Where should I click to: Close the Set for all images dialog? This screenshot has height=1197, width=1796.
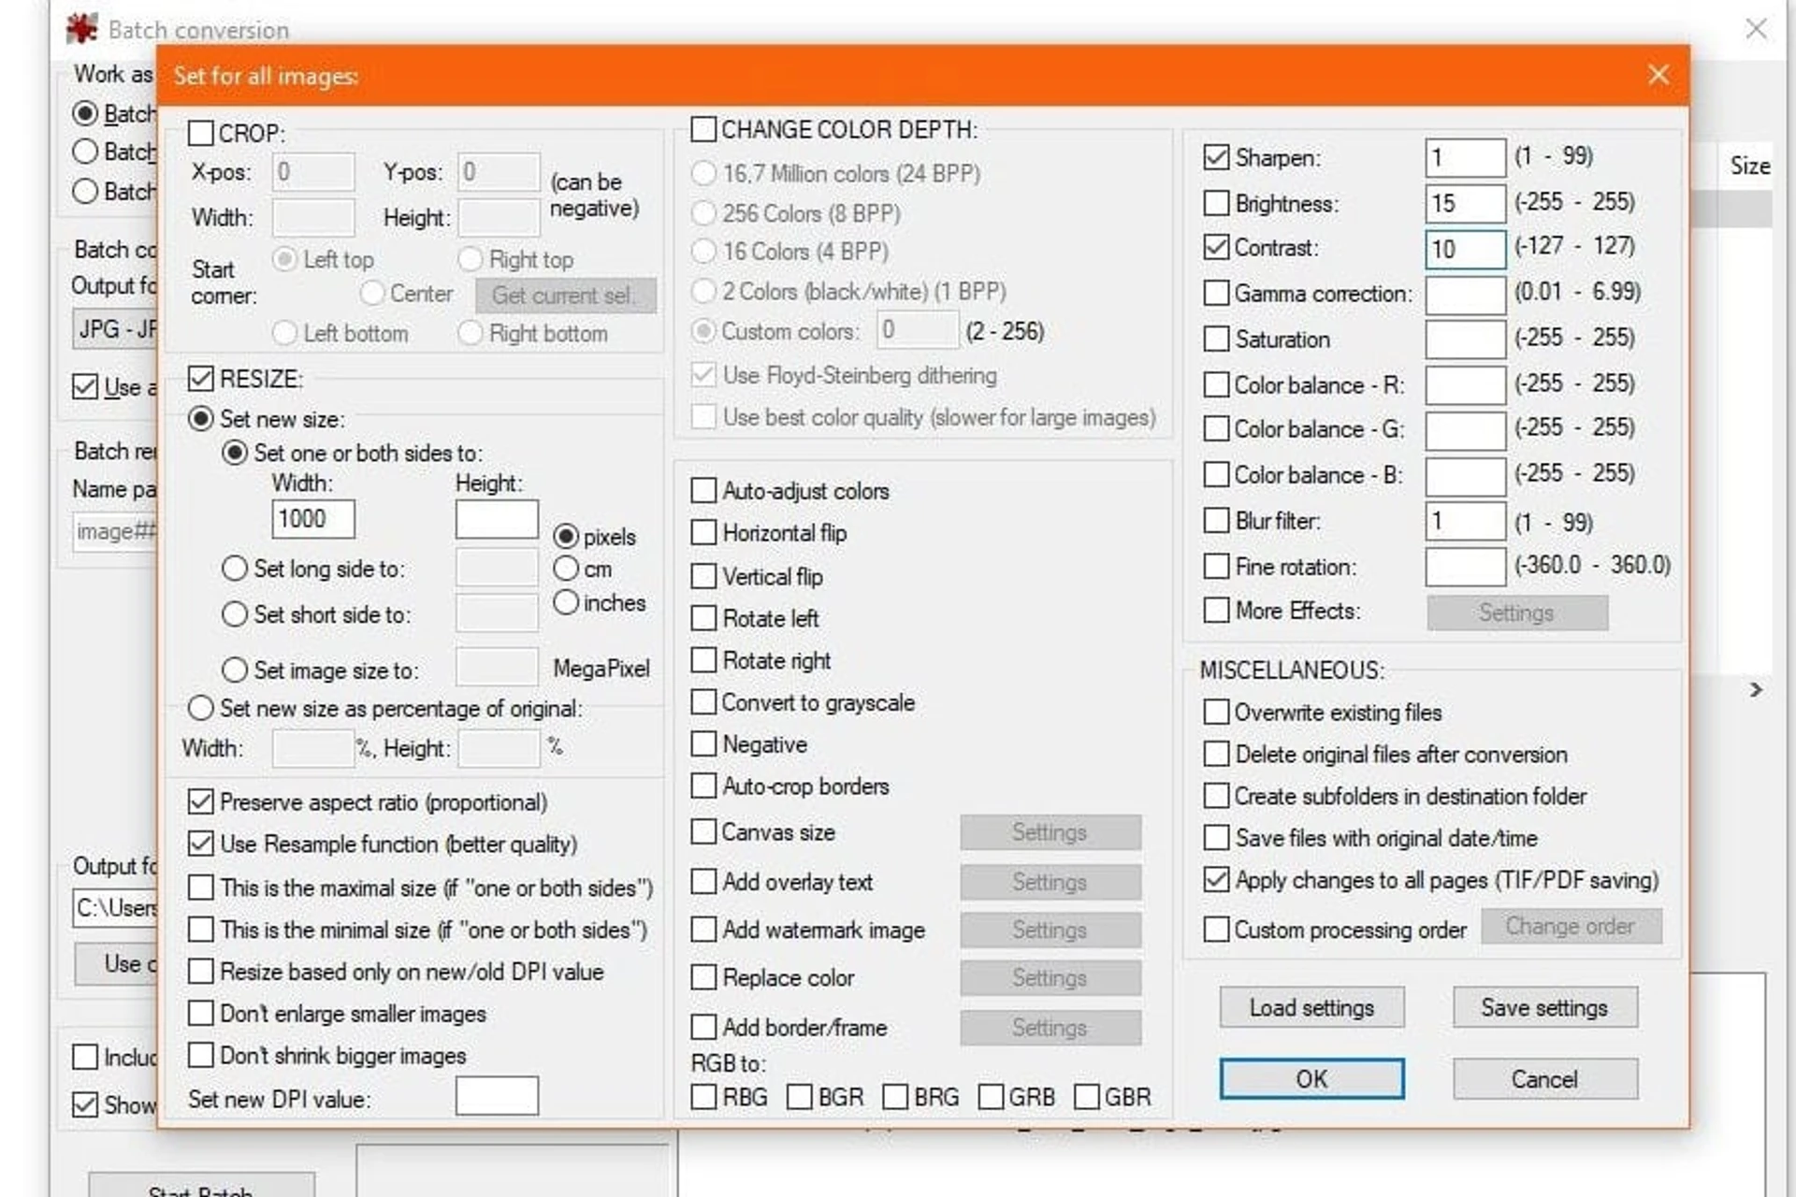pyautogui.click(x=1658, y=75)
